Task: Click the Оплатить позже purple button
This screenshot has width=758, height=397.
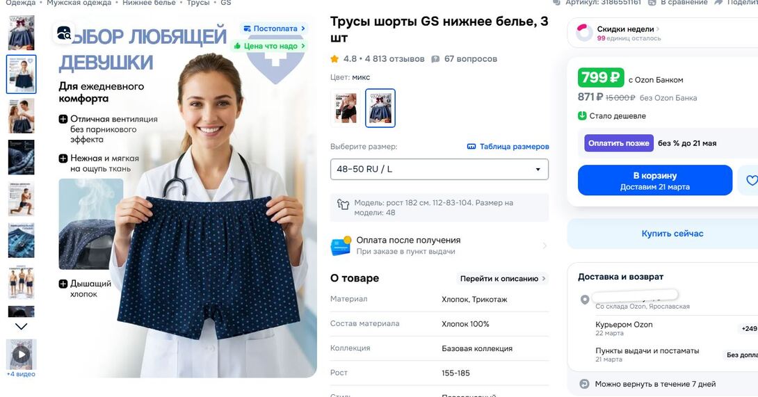Action: [x=619, y=143]
